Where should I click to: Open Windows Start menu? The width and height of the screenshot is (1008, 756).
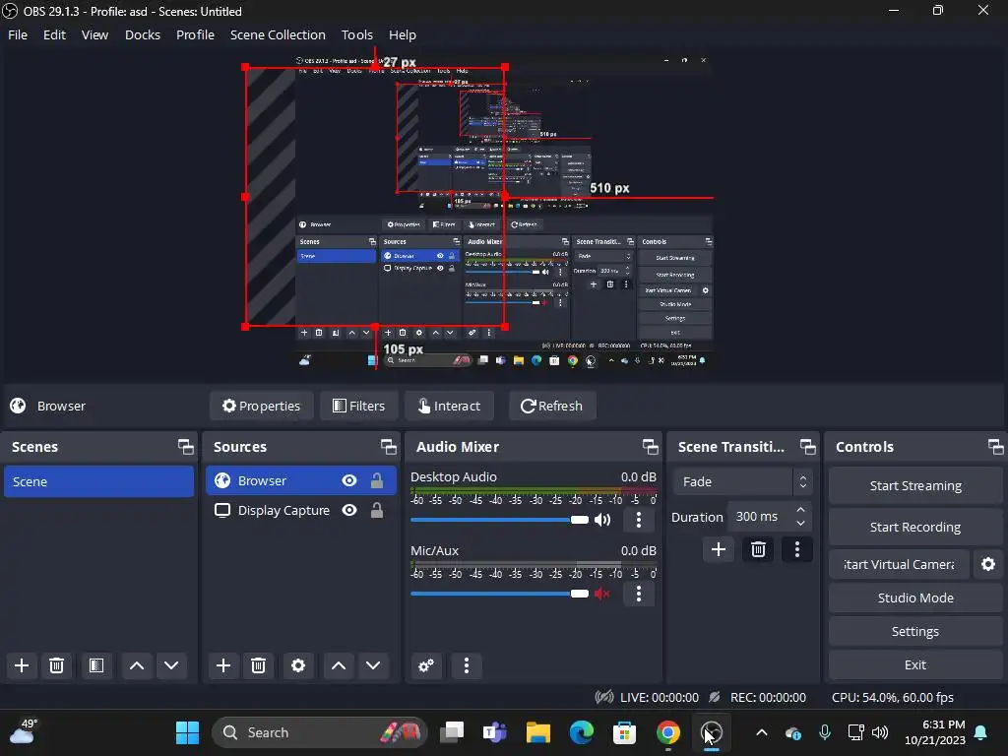188,732
